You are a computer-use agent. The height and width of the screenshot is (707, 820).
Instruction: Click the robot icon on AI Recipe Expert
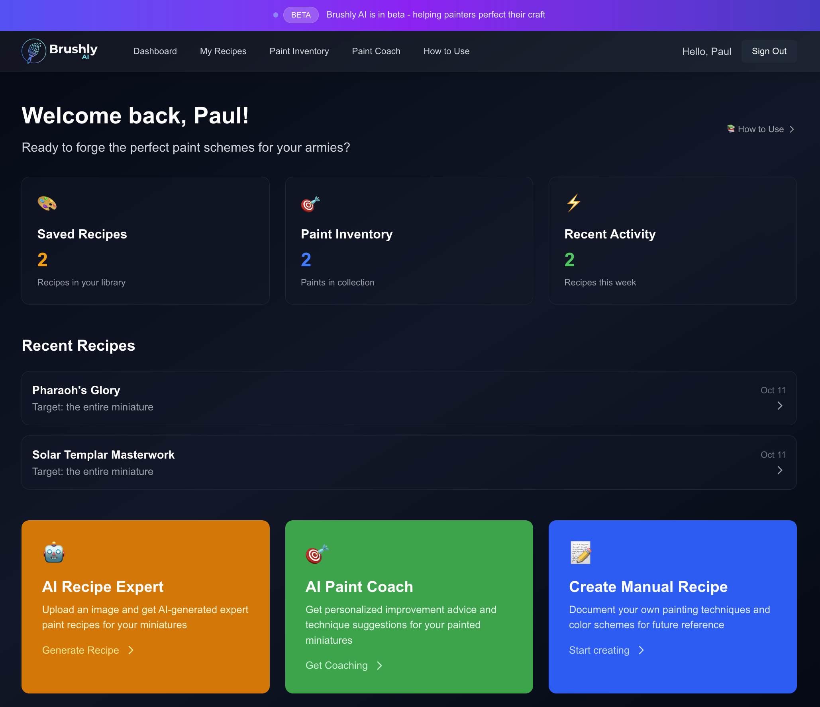coord(54,553)
